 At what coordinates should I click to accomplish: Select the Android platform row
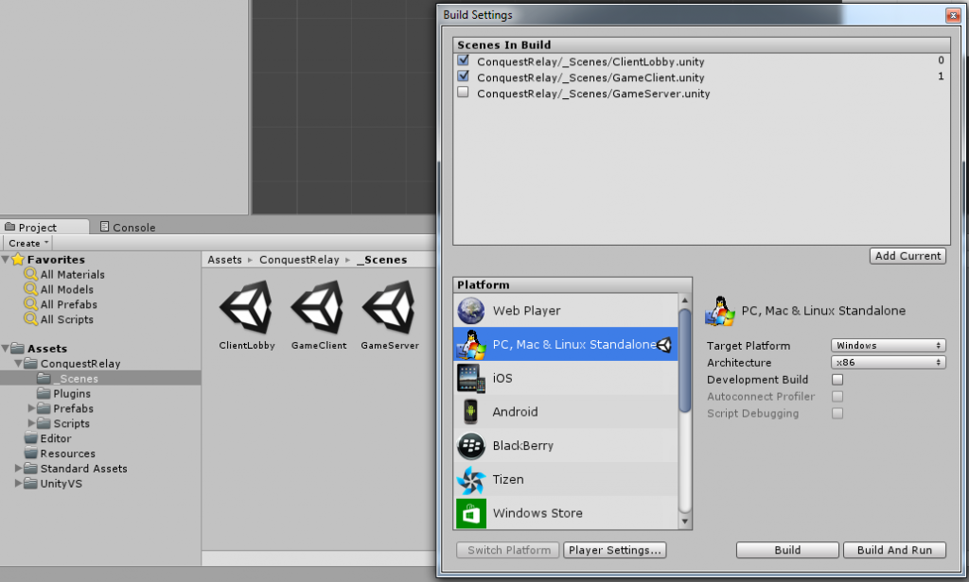tap(566, 412)
